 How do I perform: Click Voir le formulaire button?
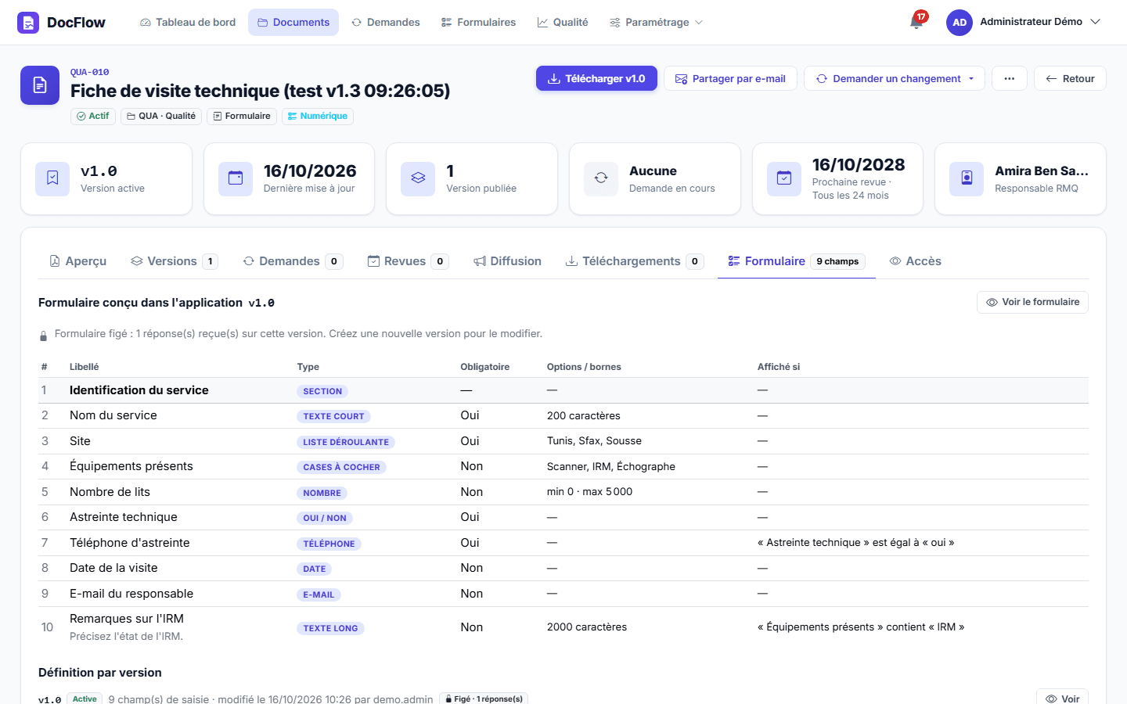[1032, 302]
